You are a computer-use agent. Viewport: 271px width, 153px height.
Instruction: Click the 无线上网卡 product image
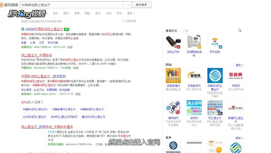tap(173, 42)
